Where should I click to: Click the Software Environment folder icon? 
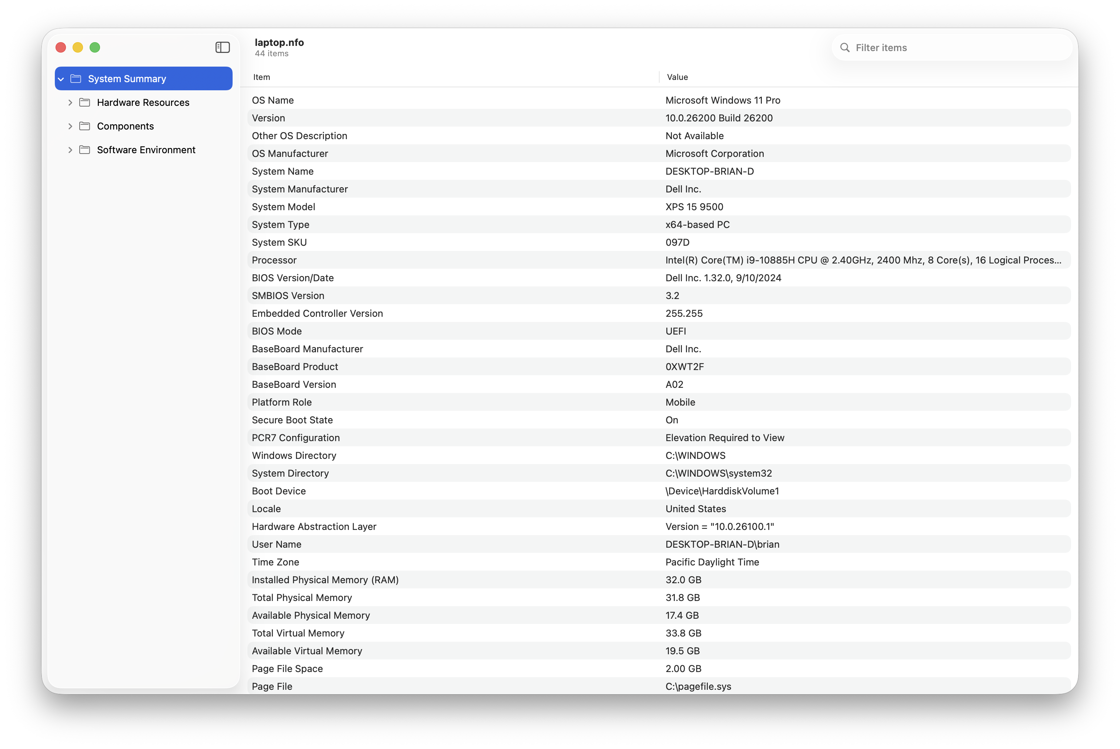point(84,150)
